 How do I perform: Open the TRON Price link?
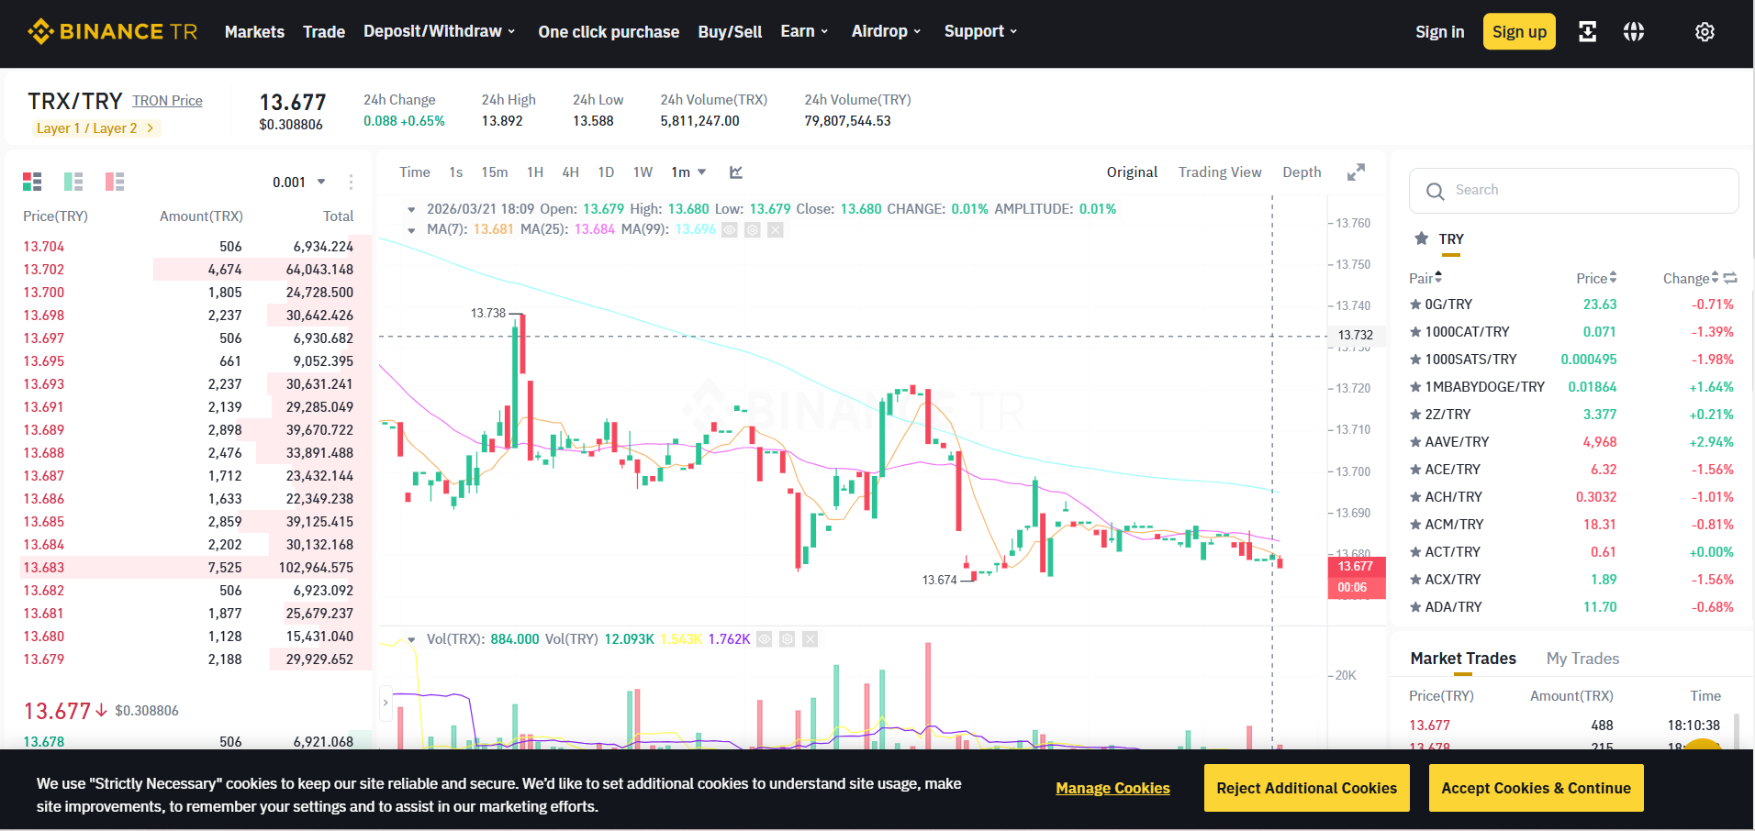point(167,101)
